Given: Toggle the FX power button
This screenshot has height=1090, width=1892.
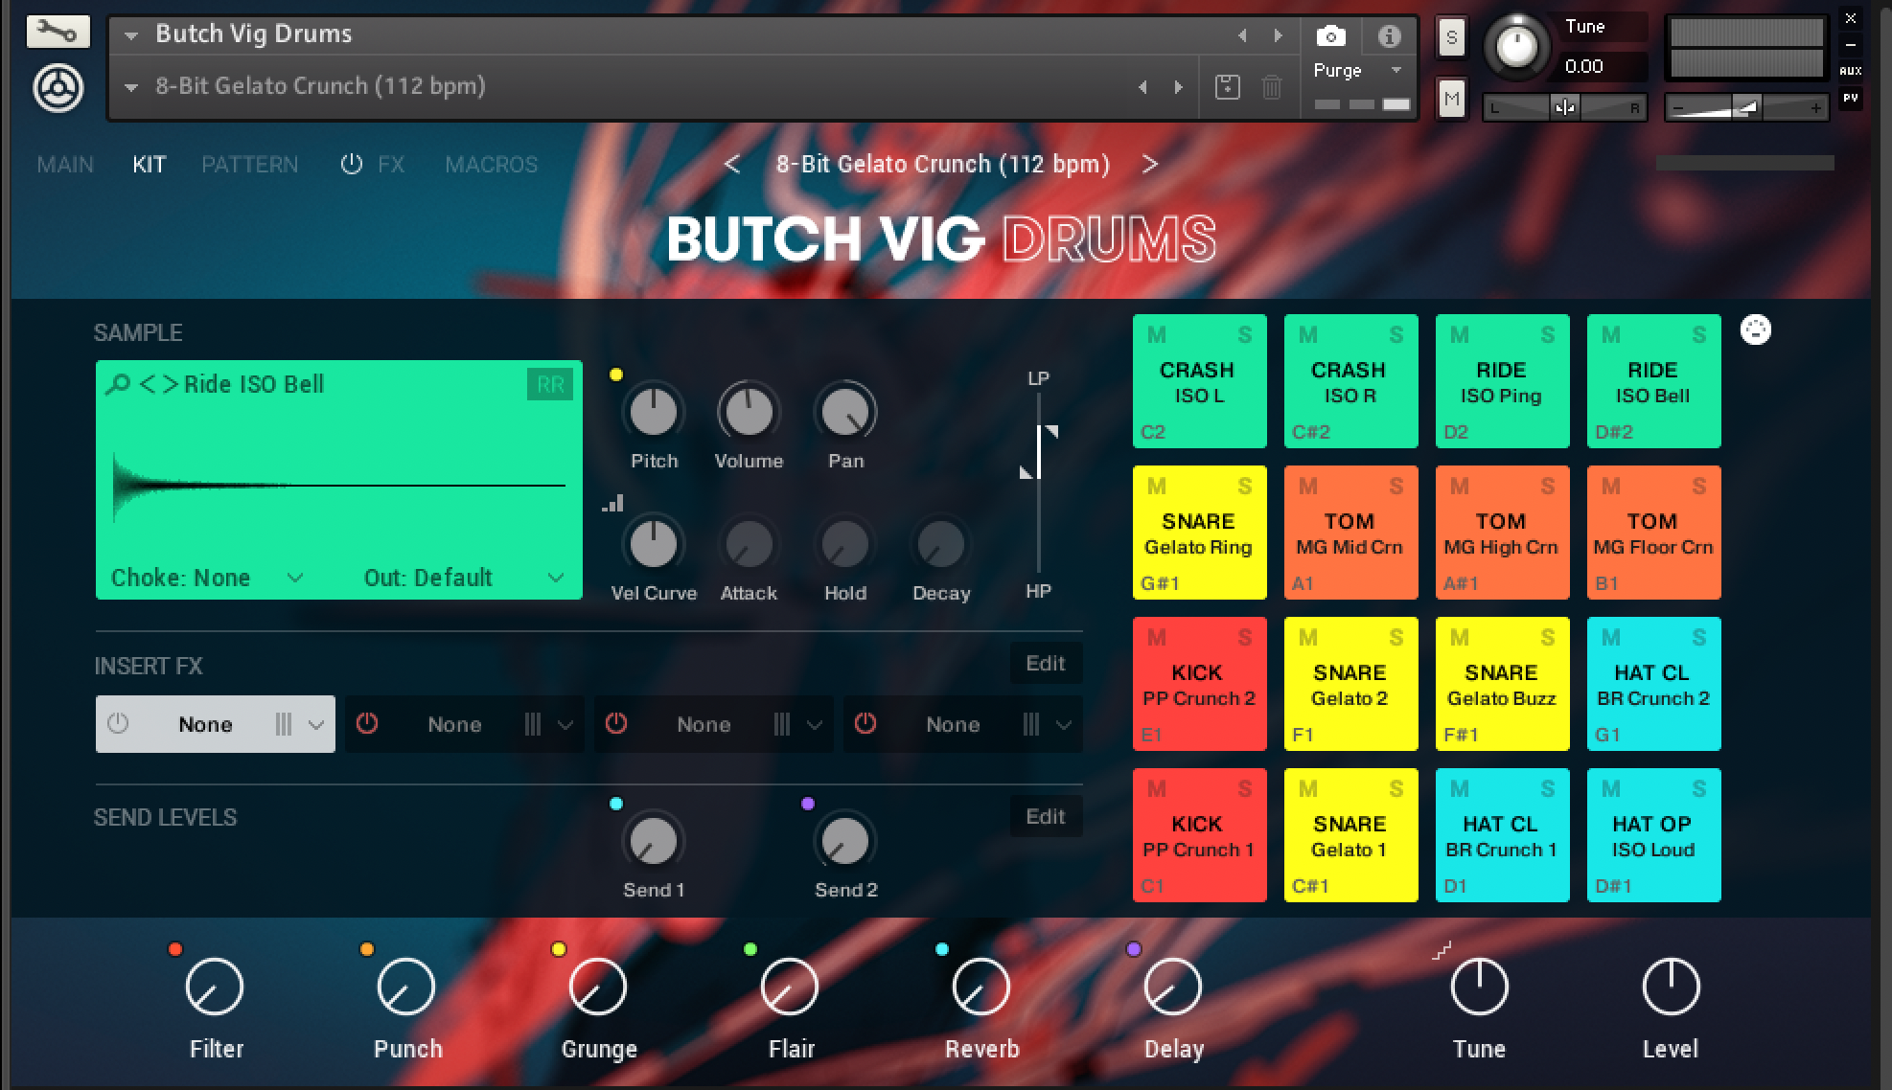Looking at the screenshot, I should pos(351,165).
